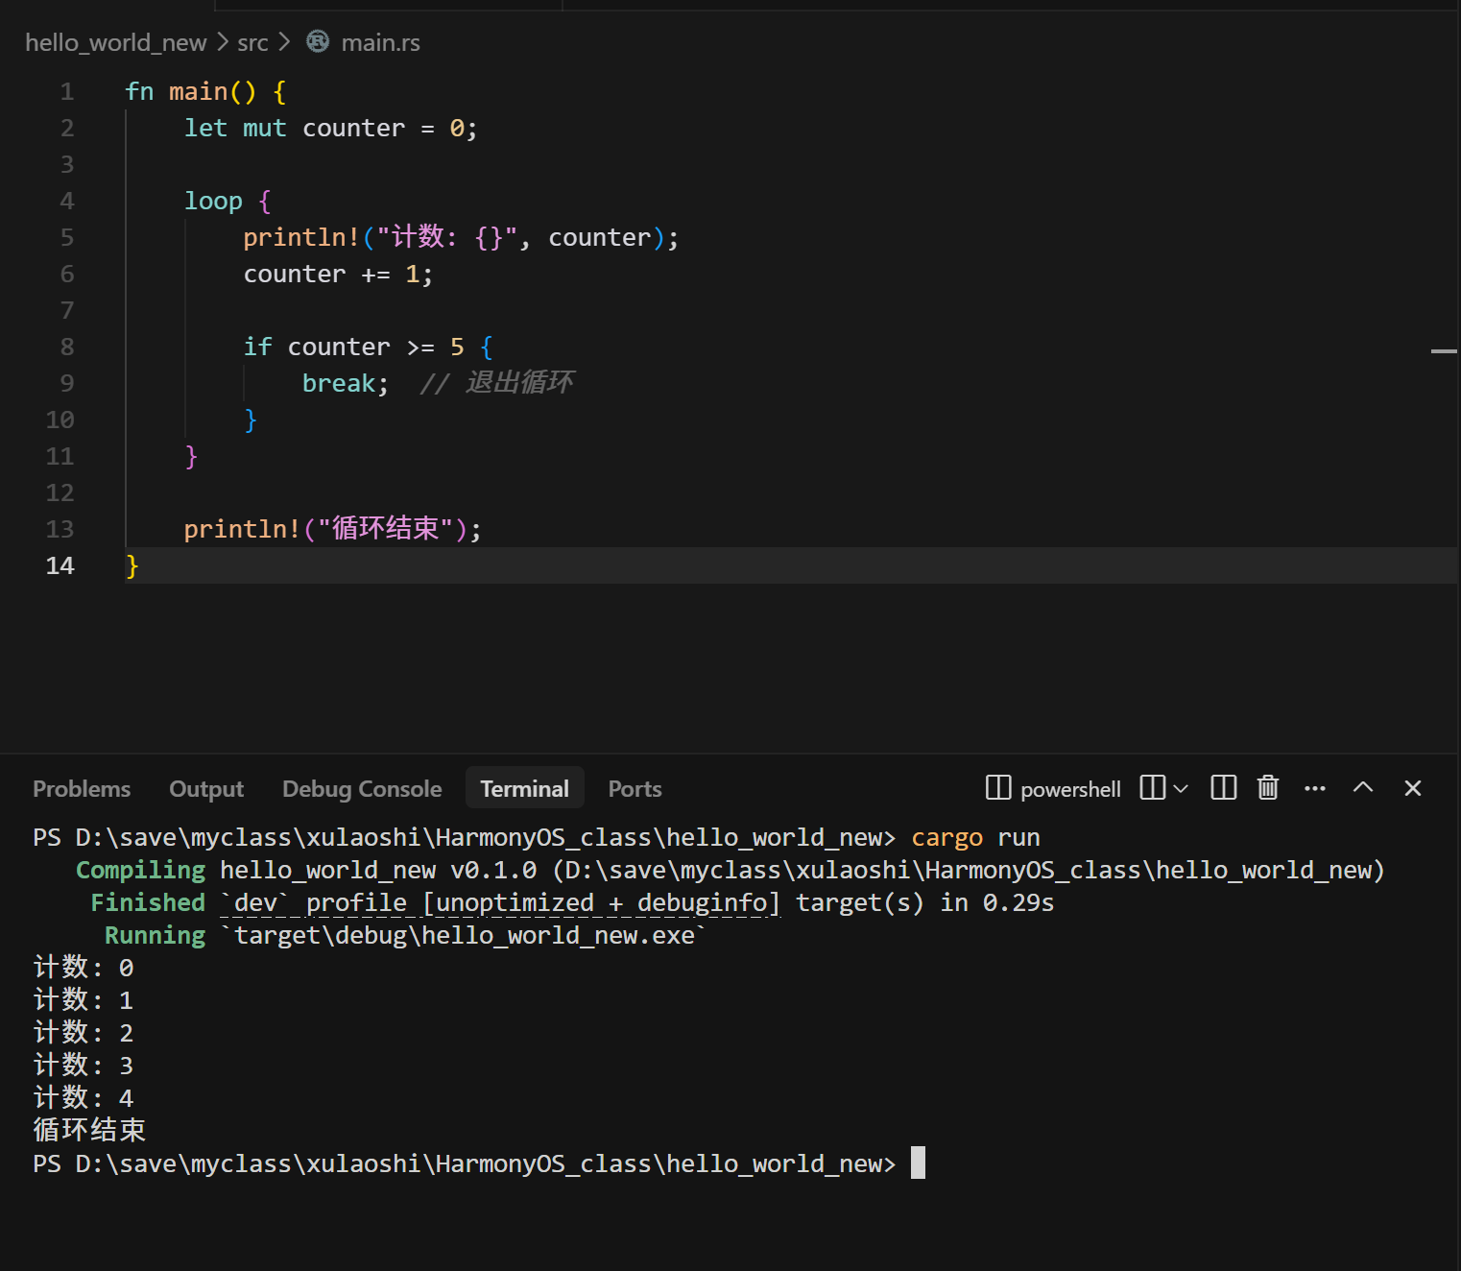Click the closing brace on line 14
The width and height of the screenshot is (1461, 1271).
tap(132, 565)
